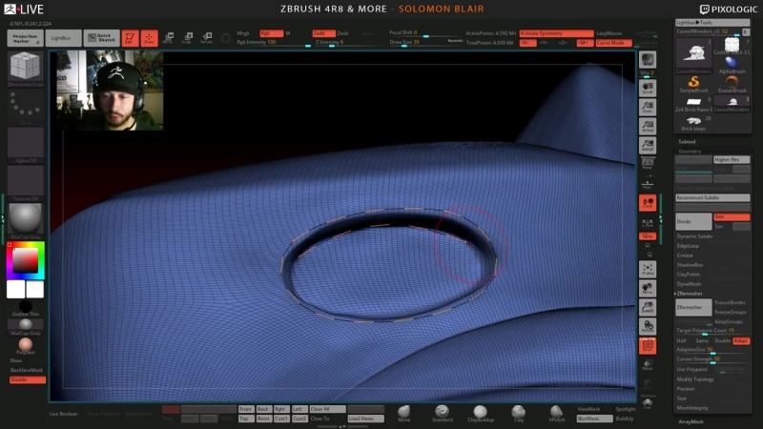The width and height of the screenshot is (763, 429).
Task: Toggle X axis symmetry
Action: coord(527,43)
